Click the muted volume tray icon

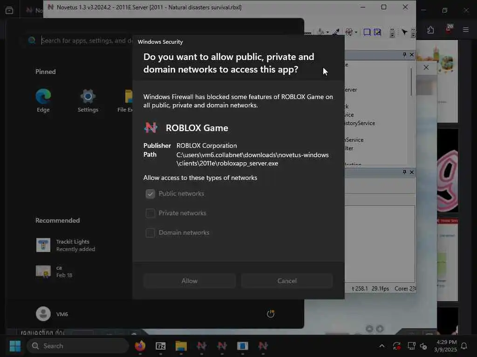tap(423, 346)
